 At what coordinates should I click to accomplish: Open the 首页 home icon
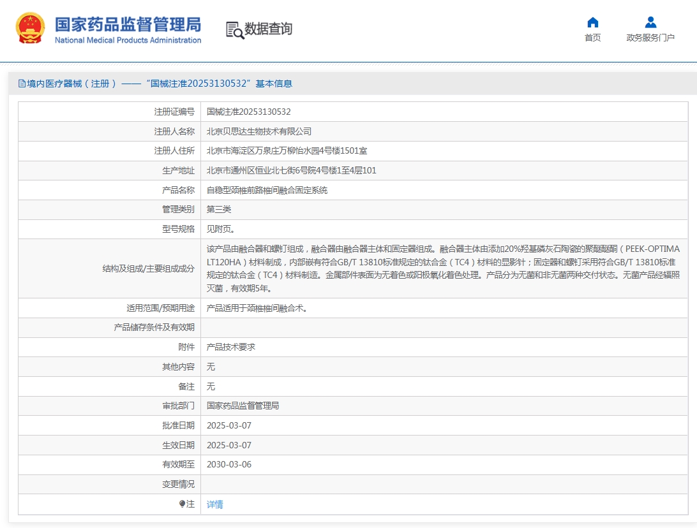coord(592,22)
